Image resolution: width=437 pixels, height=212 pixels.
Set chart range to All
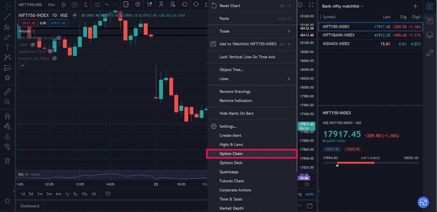[x=94, y=194]
